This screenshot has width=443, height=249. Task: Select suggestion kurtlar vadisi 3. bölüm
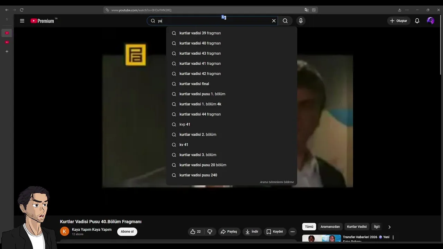tap(232, 155)
